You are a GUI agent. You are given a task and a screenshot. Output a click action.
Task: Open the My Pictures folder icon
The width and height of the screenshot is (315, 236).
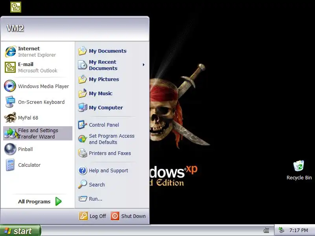82,79
